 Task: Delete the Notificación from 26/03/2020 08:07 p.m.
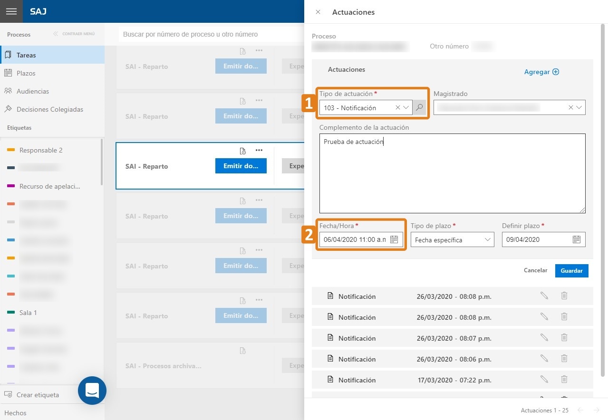(564, 337)
